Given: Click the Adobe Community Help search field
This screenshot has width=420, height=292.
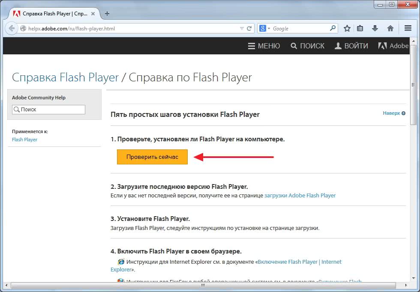Looking at the screenshot, I should click(48, 110).
